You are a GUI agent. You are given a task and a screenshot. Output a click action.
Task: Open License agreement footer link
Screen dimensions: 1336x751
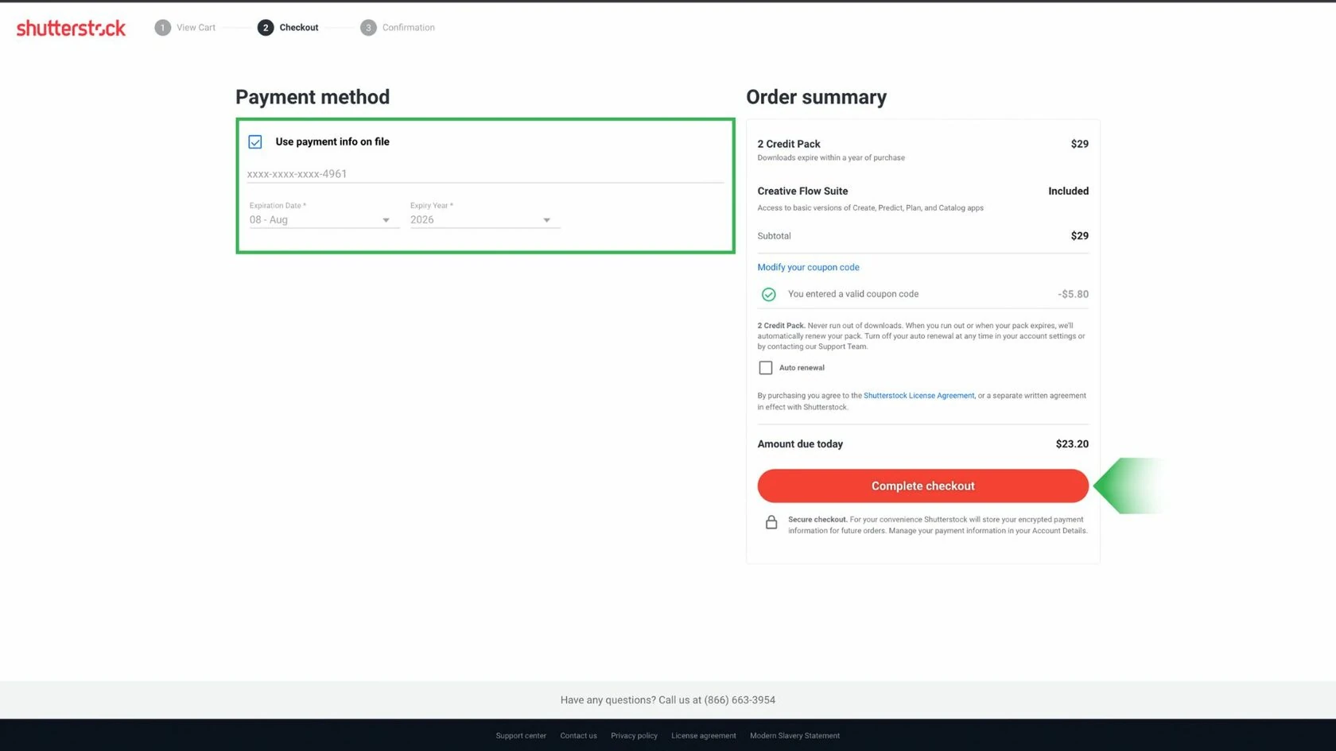tap(704, 736)
